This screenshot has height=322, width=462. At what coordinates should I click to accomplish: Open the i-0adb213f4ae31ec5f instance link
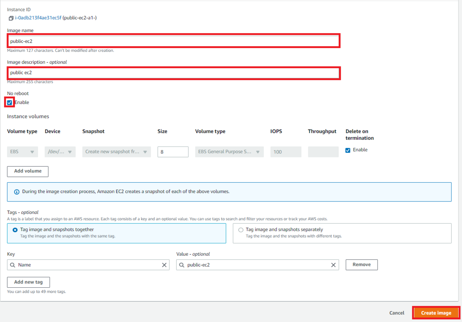pyautogui.click(x=38, y=18)
